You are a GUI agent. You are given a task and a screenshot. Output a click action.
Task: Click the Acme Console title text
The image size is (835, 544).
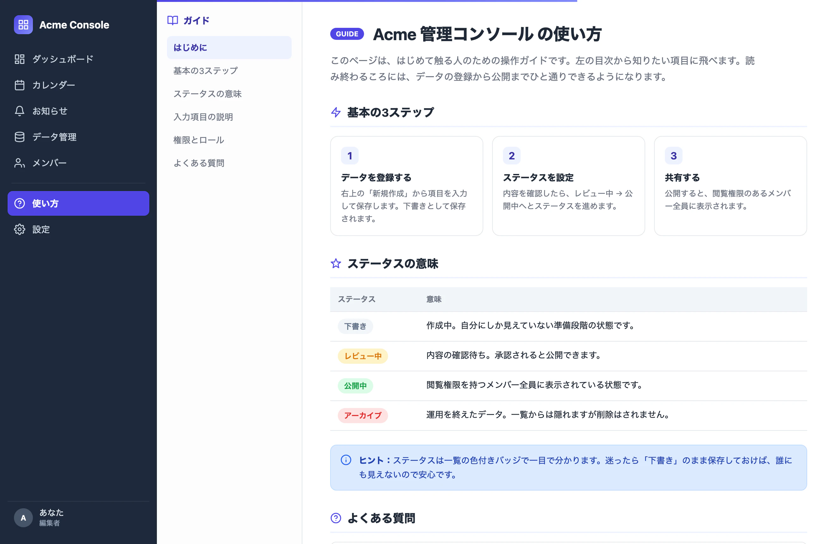pyautogui.click(x=74, y=25)
